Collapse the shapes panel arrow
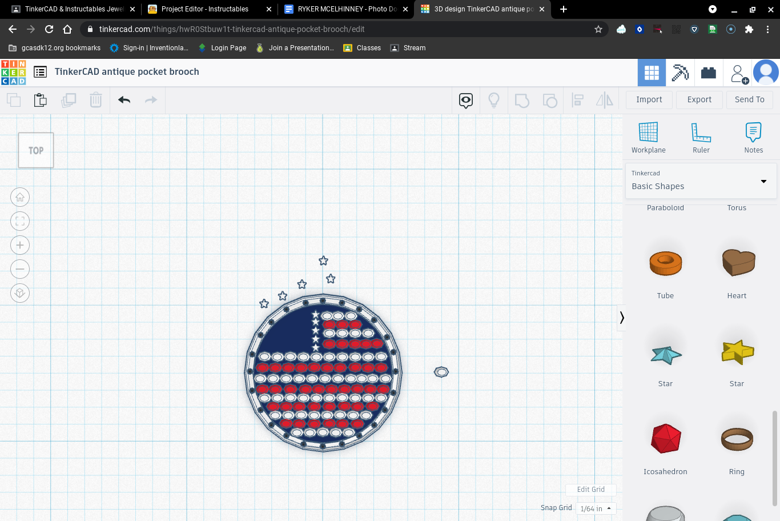Image resolution: width=780 pixels, height=521 pixels. (x=622, y=318)
